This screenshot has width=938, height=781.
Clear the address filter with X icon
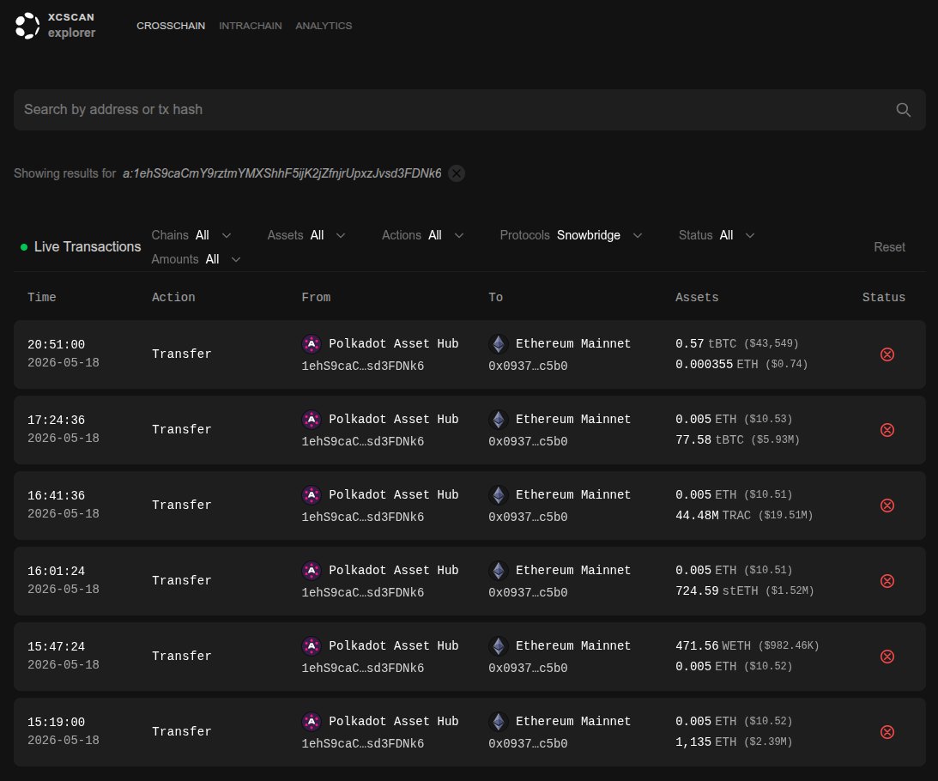[457, 173]
